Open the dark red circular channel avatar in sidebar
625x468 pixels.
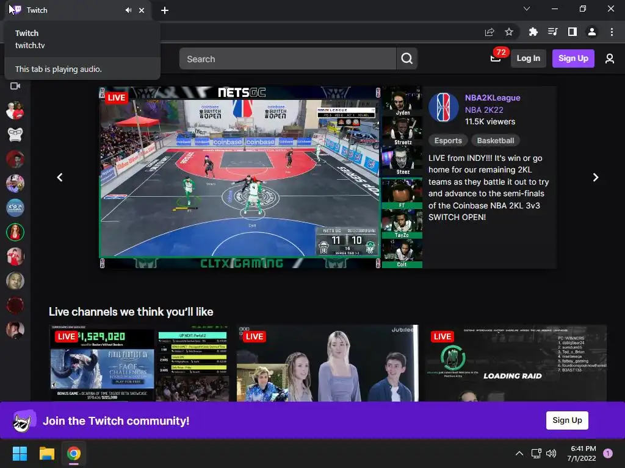15,305
